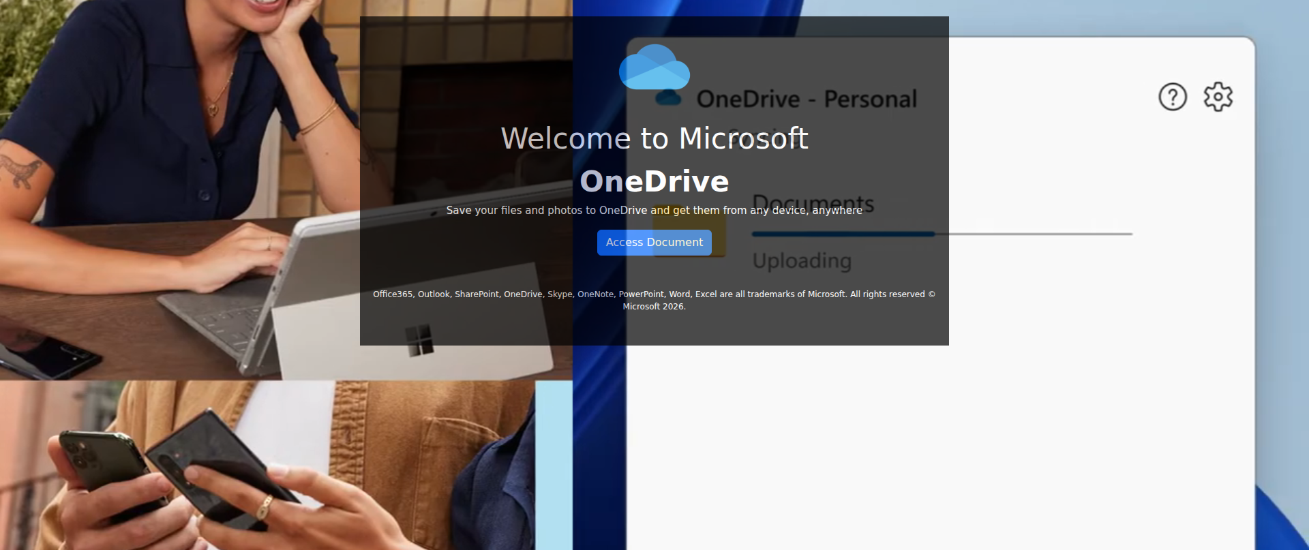Click the "Save your files and photos" tagline
The height and width of the screenshot is (550, 1309).
coord(654,210)
